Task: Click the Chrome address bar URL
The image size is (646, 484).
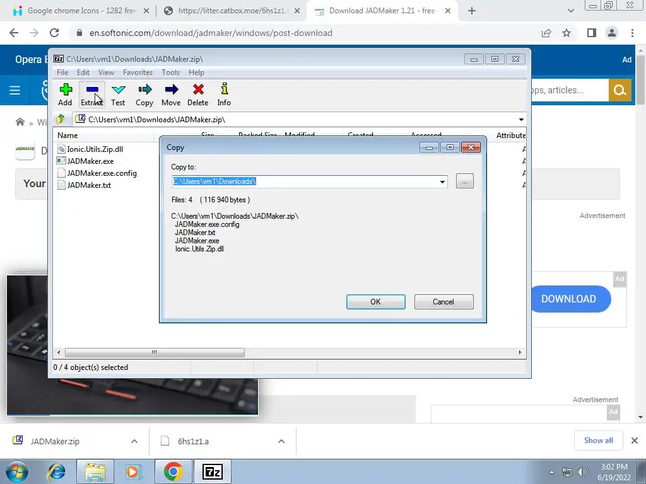Action: click(x=211, y=33)
